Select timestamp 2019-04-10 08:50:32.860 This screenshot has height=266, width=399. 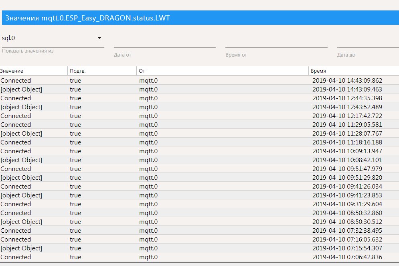tap(347, 213)
